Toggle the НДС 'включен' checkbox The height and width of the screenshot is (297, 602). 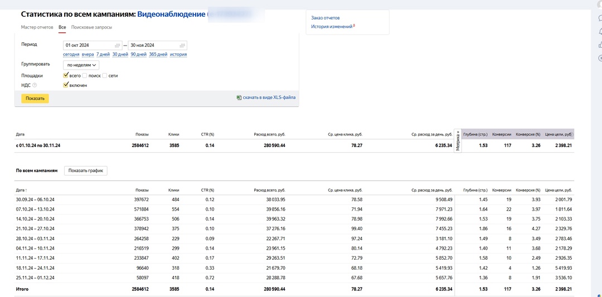[x=66, y=85]
